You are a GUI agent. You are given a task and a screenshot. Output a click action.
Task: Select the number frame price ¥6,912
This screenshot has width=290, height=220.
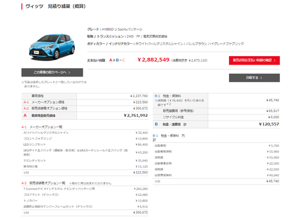coord(143,207)
